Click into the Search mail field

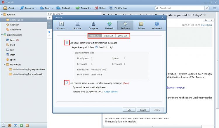[182, 8]
